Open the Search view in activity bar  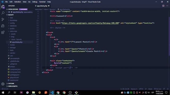pyautogui.click(x=3, y=13)
